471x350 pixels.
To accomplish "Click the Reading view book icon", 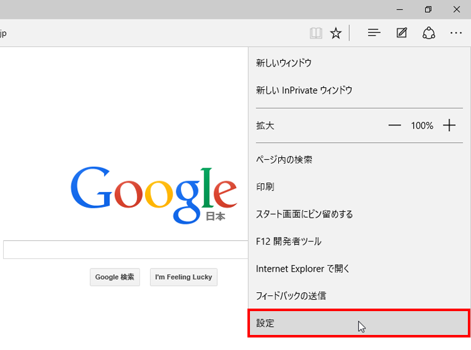I will tap(316, 33).
